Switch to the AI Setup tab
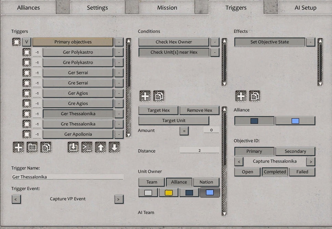The image size is (332, 229). tap(305, 8)
